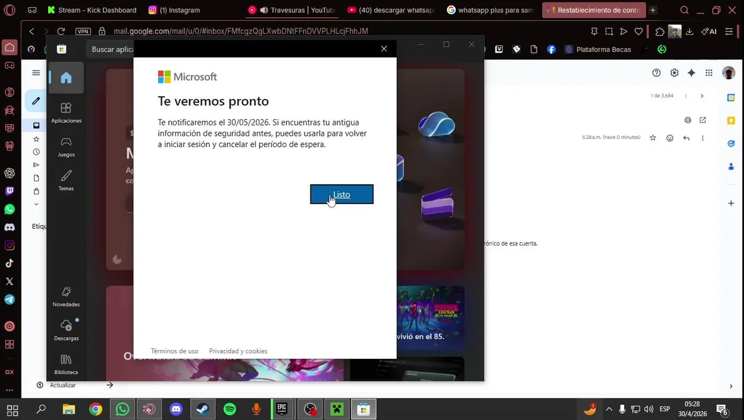
Task: Go to older email chevron
Action: (x=703, y=96)
